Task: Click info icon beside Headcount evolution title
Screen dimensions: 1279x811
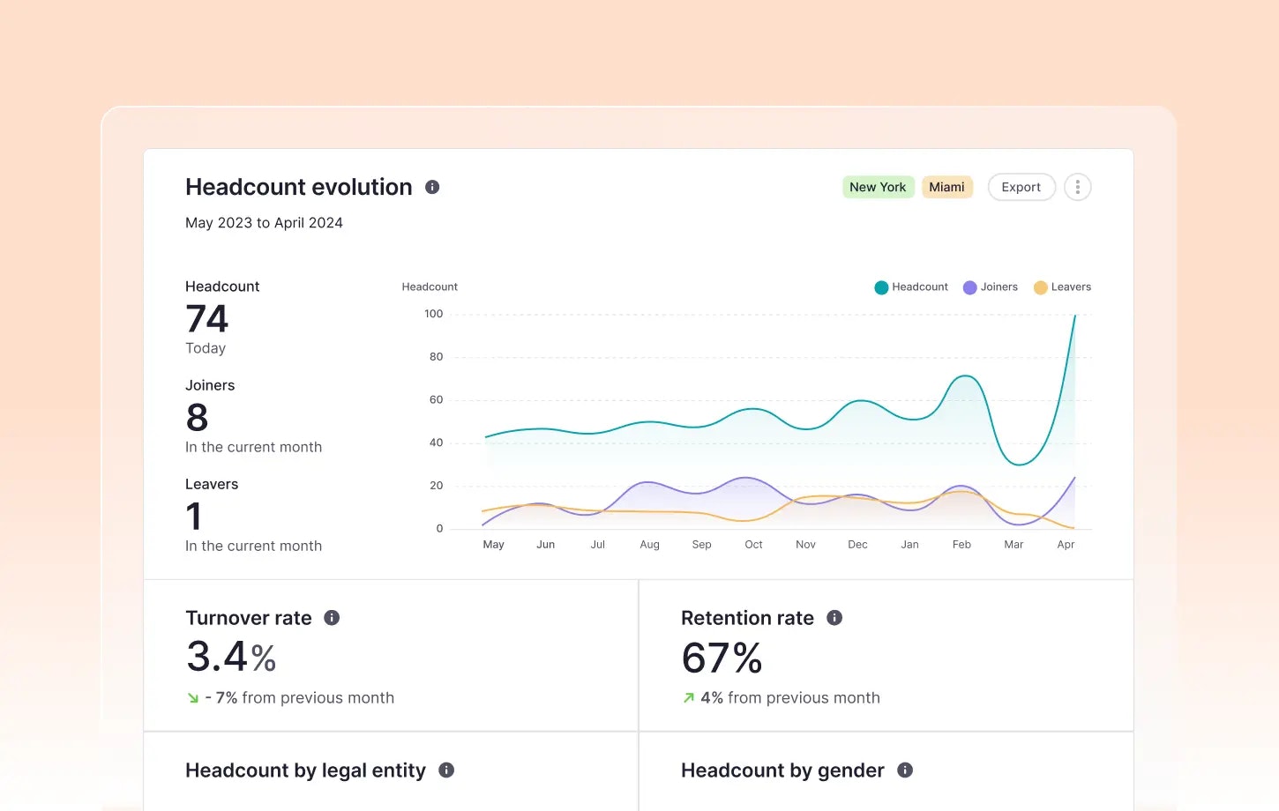Action: tap(432, 187)
